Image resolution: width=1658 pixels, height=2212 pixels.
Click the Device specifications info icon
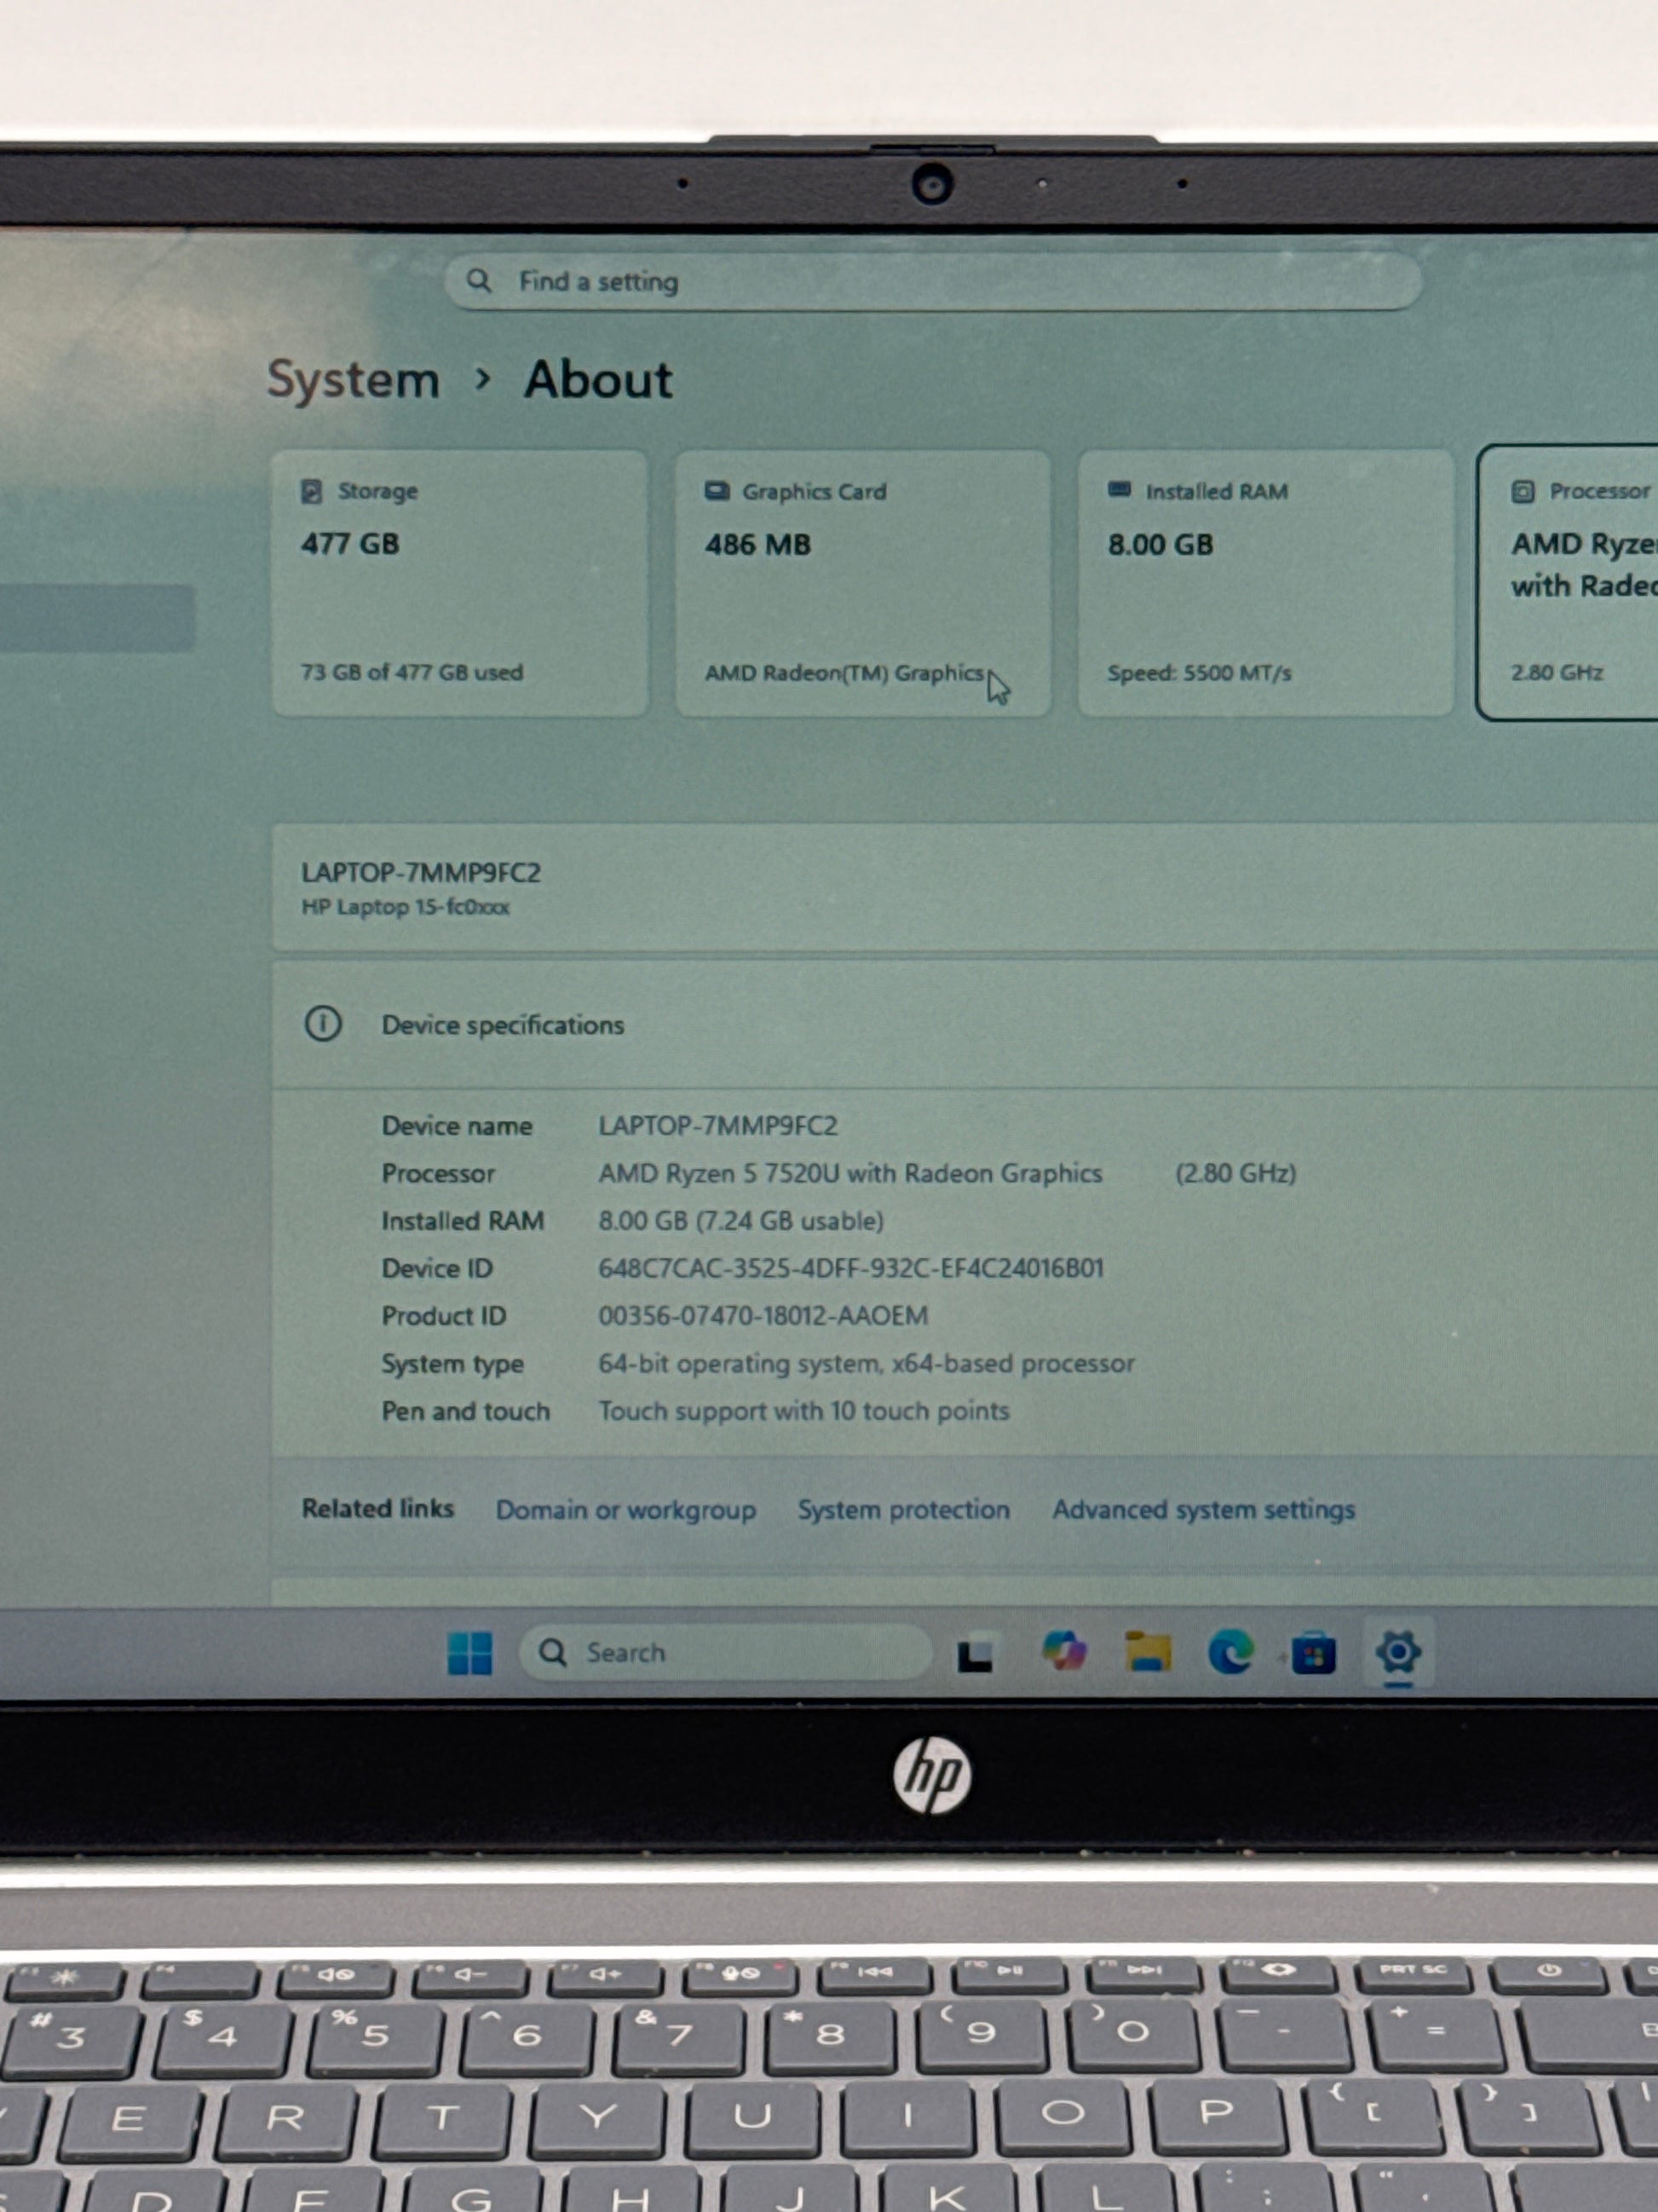click(x=323, y=1024)
